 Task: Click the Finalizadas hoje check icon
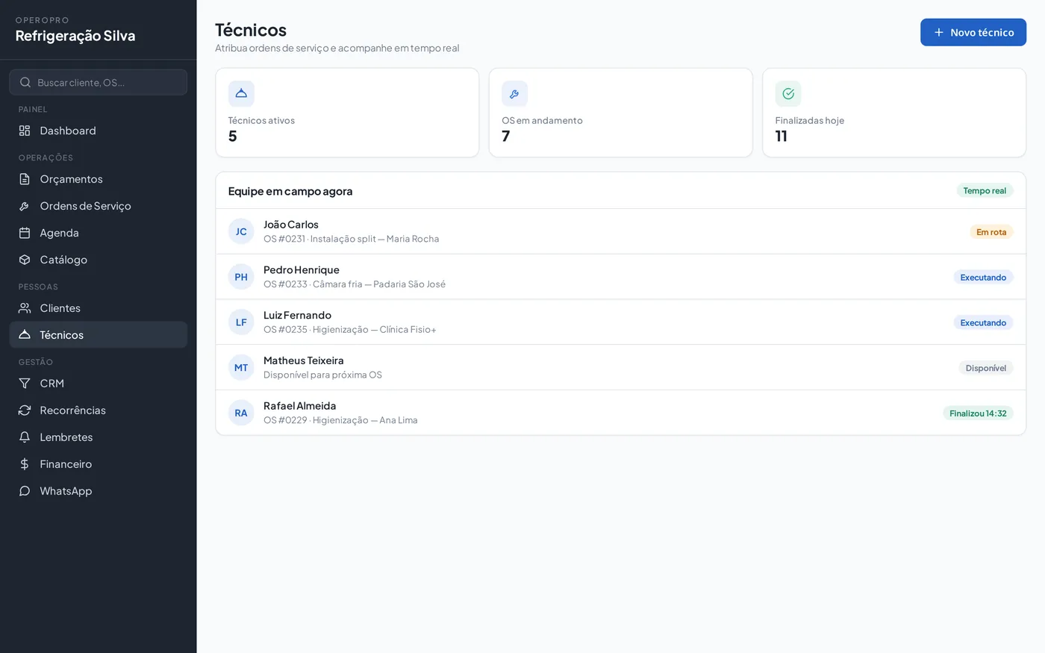coord(788,94)
